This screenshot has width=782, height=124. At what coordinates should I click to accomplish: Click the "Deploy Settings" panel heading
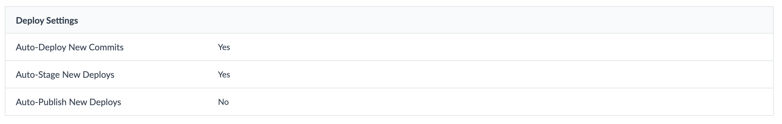[47, 21]
